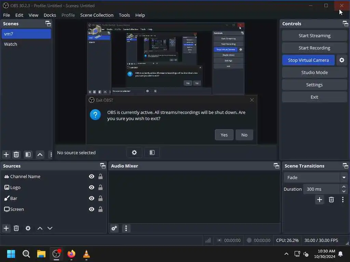Viewport: 350px width, 262px height.
Task: Stop the Virtual Camera
Action: (x=308, y=60)
